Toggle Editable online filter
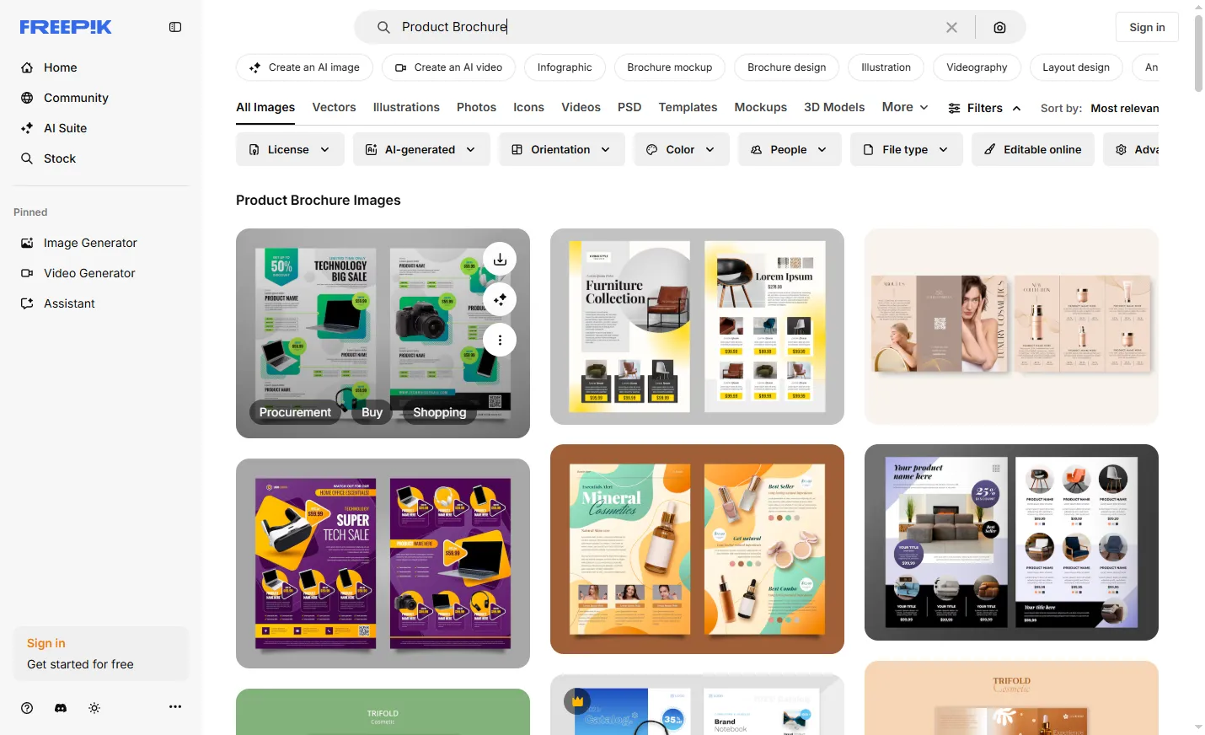The height and width of the screenshot is (735, 1205). pos(1033,149)
